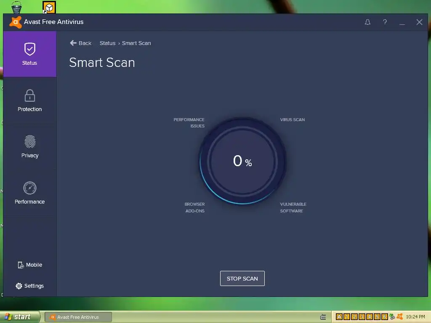
Task: Click the on-screen keyboard taskbar icon
Action: pos(323,317)
